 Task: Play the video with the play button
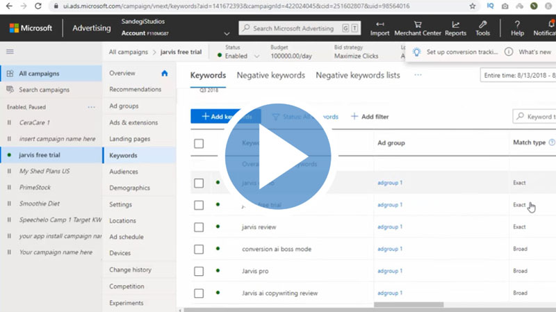coord(278,156)
